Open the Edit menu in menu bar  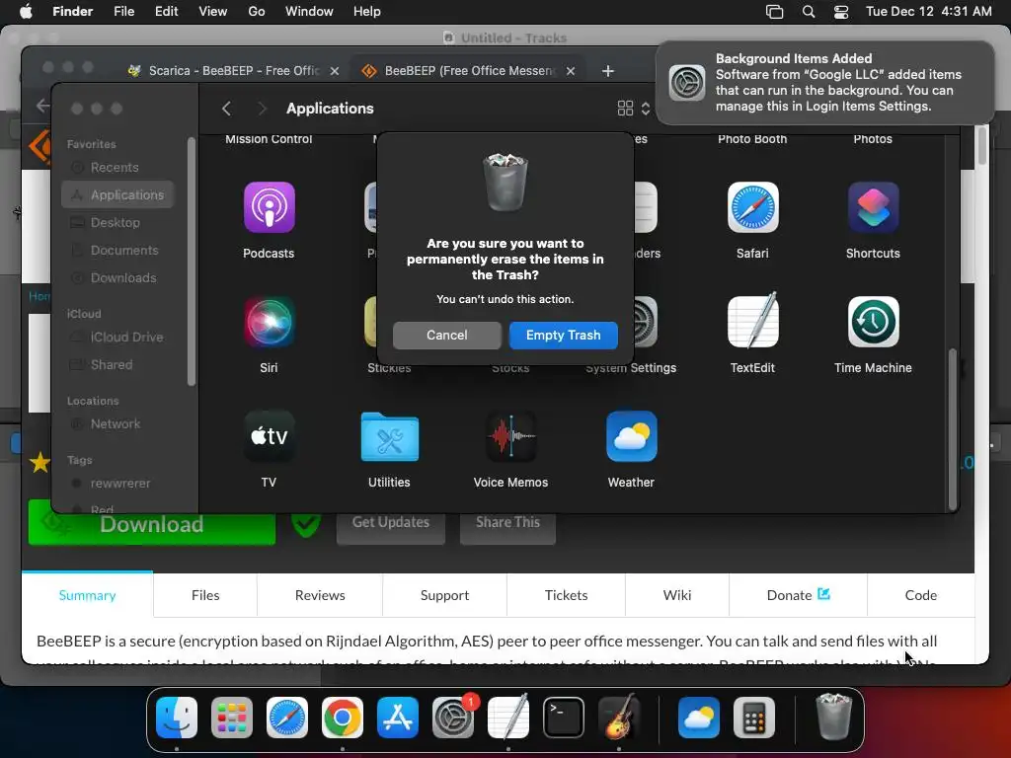click(x=166, y=12)
